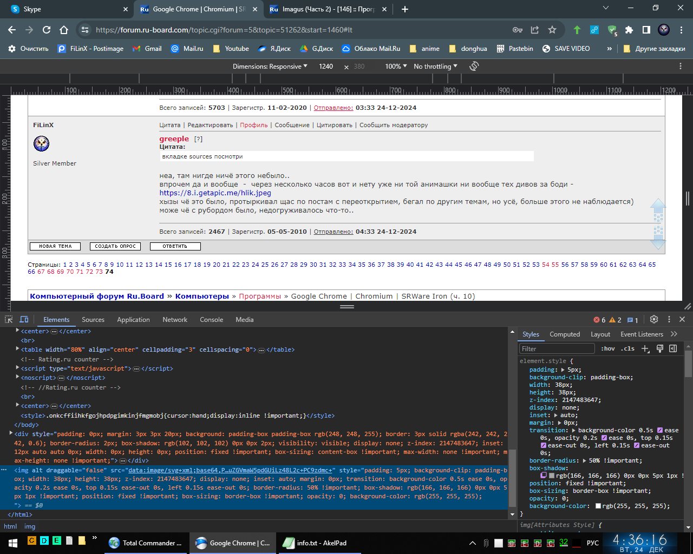
Task: Click the blue link extension icon
Action: tap(594, 30)
